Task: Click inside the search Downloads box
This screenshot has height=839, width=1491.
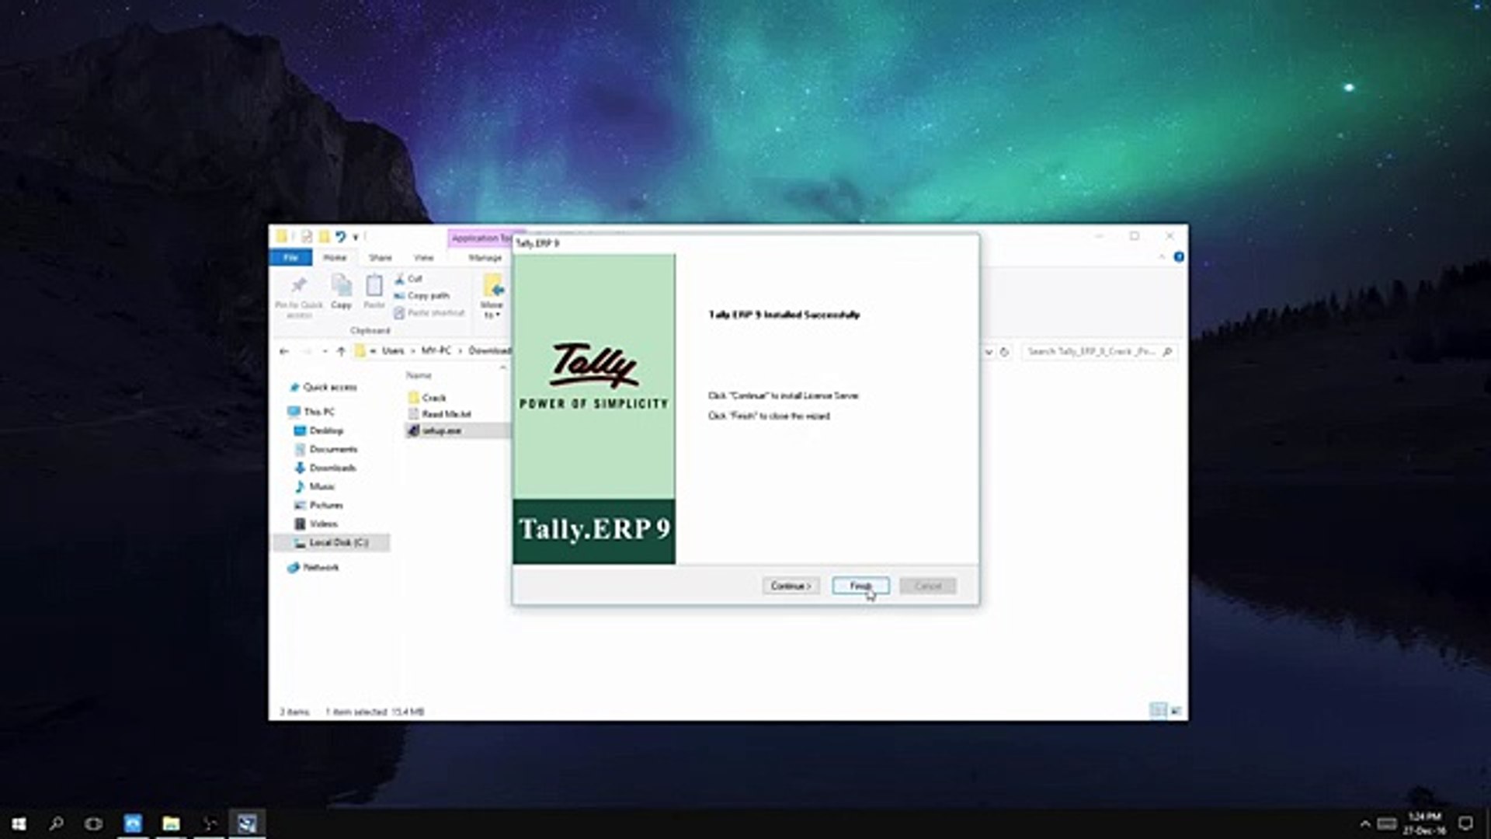Action: (x=1095, y=351)
